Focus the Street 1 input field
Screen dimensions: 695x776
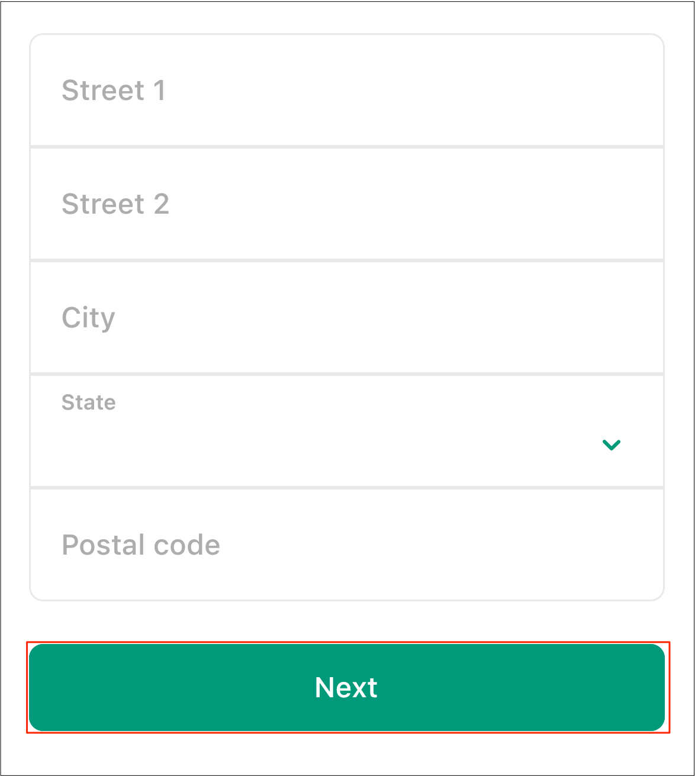click(347, 90)
